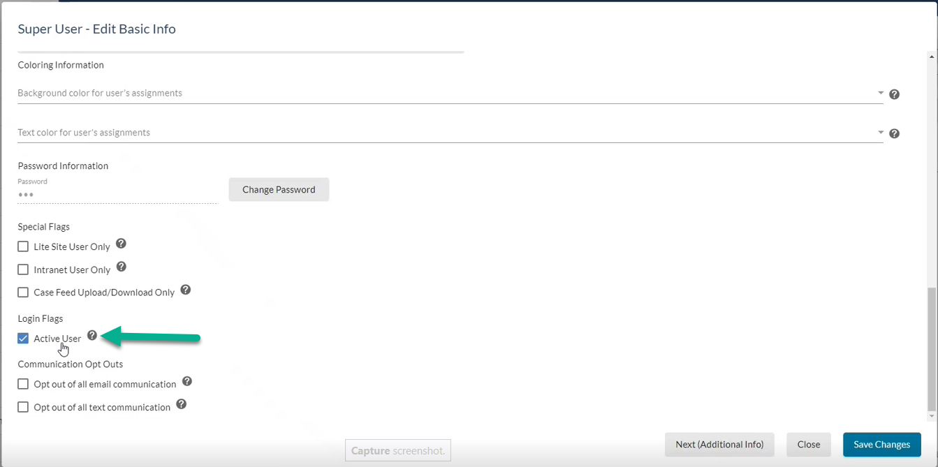Click help icon next to Intranet User Only
938x467 pixels.
pos(121,267)
